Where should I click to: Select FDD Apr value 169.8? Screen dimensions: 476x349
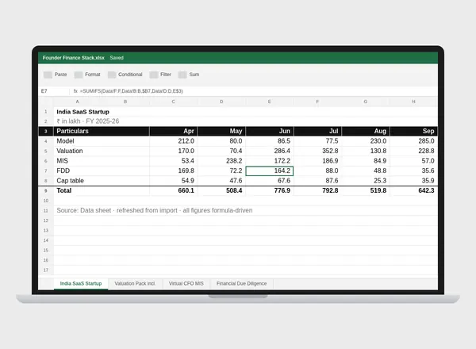point(173,171)
